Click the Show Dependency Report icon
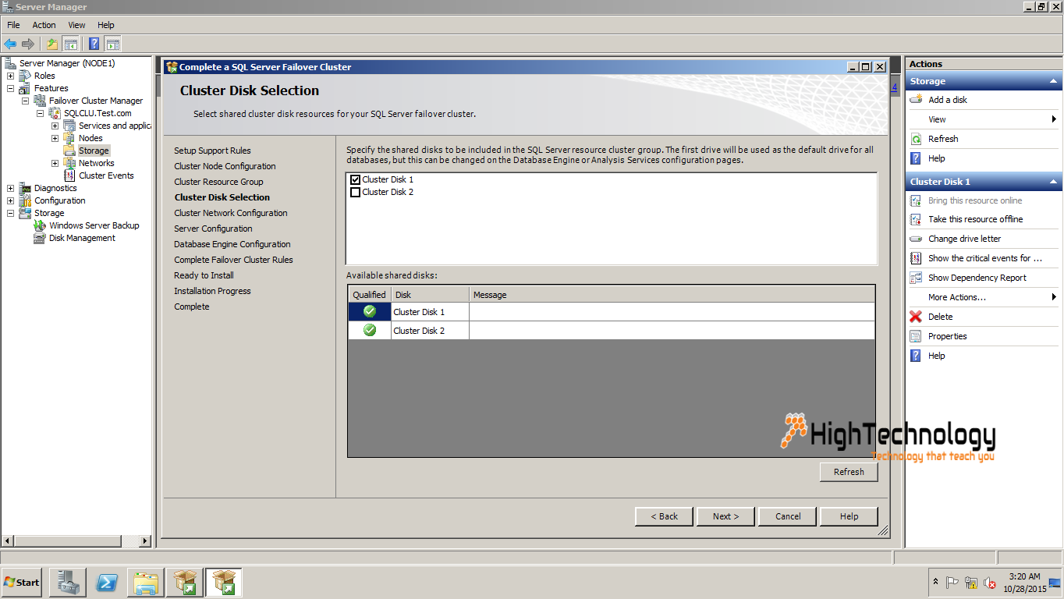1064x599 pixels. 916,278
